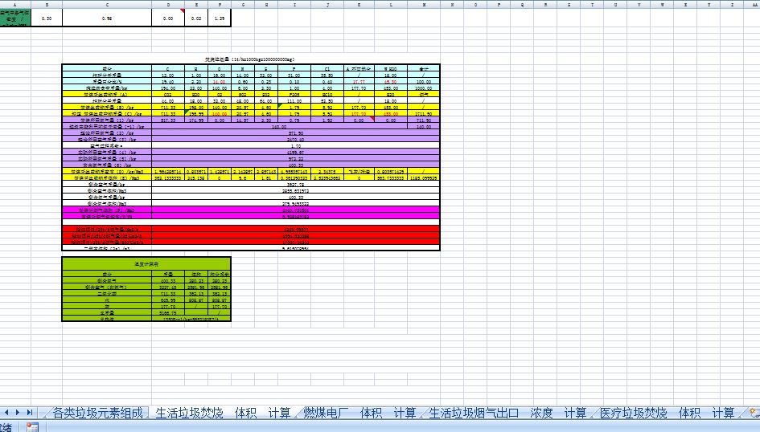
Task: Open the 各类垃圾元素组成 sheet tab
Action: (97, 413)
